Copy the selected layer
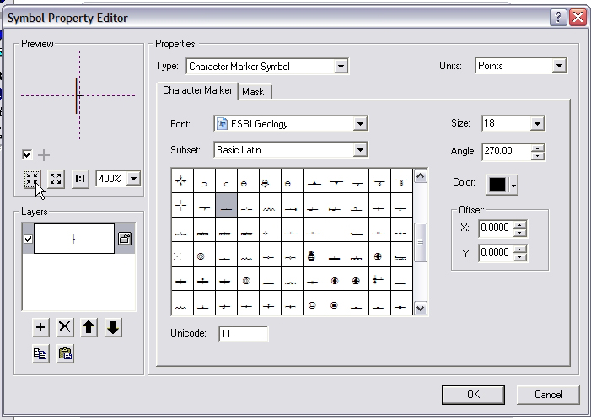This screenshot has width=591, height=420. (x=40, y=354)
